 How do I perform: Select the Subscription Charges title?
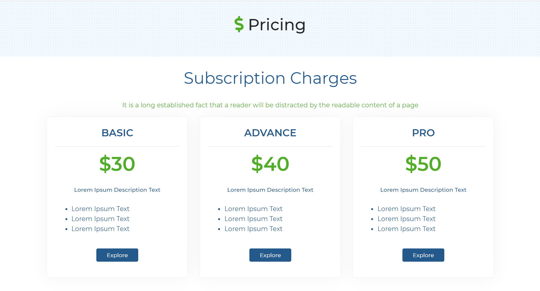coord(270,78)
